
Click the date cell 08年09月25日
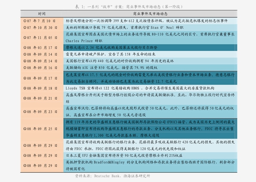click(x=42, y=129)
